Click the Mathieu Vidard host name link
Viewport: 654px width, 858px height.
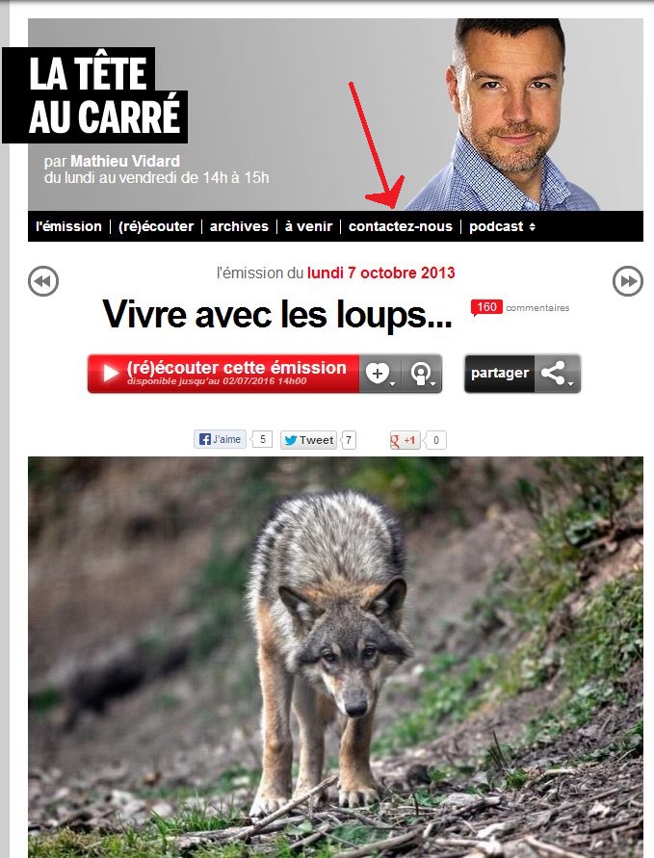(125, 161)
